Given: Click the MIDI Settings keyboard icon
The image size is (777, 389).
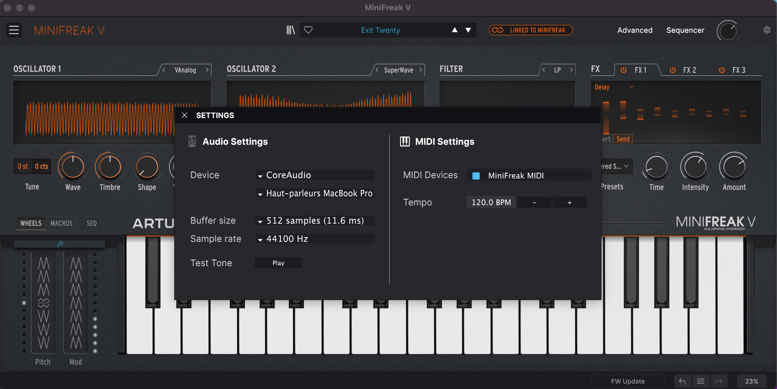Looking at the screenshot, I should tap(405, 141).
